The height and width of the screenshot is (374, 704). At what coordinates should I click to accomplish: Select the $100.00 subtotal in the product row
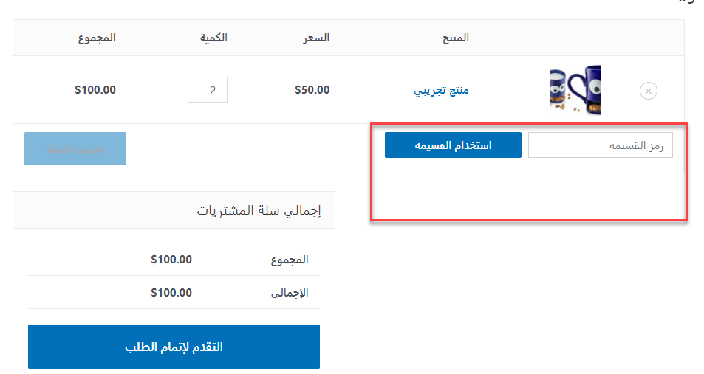95,91
